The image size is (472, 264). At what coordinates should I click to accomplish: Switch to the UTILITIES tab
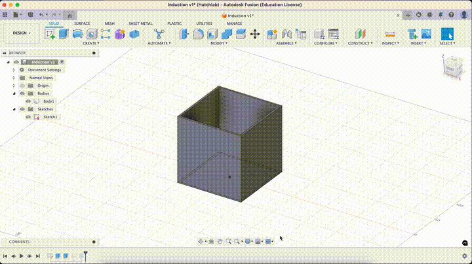pos(204,24)
